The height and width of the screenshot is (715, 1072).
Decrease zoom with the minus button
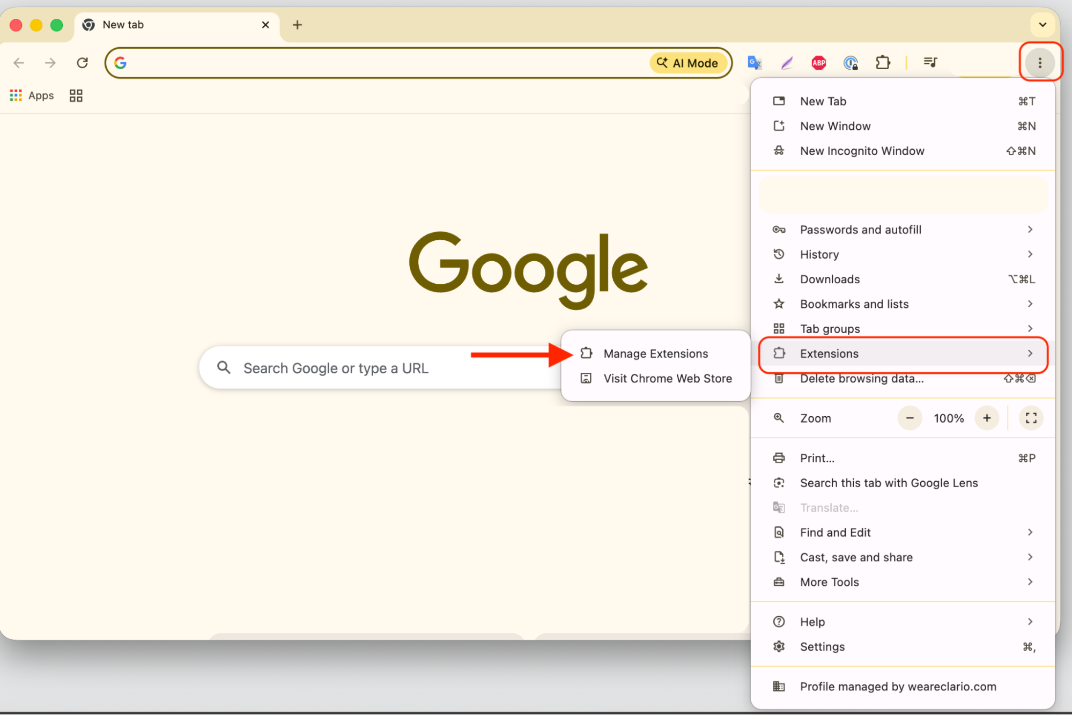coord(910,418)
